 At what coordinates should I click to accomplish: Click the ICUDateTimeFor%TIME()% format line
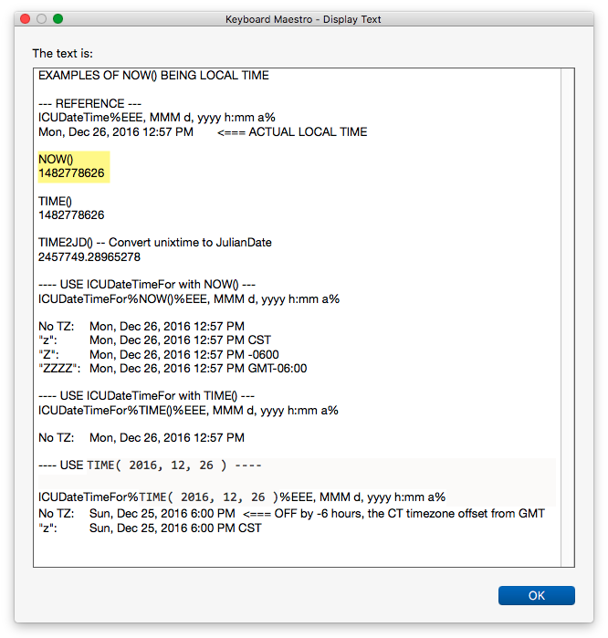188,411
